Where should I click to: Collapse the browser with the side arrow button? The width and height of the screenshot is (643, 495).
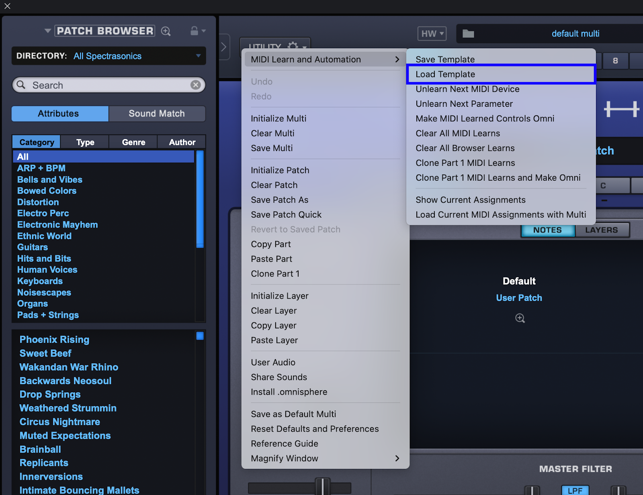tap(224, 47)
